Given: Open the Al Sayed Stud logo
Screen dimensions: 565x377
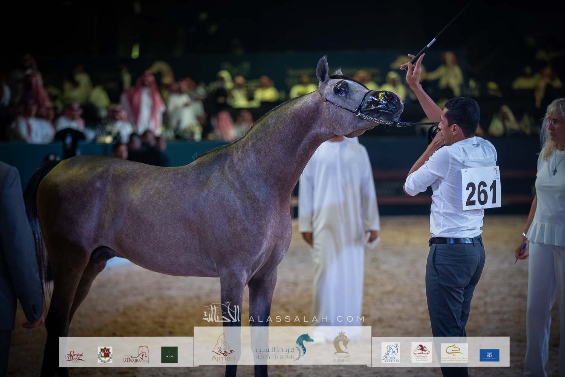Looking at the screenshot, I should click(282, 349).
